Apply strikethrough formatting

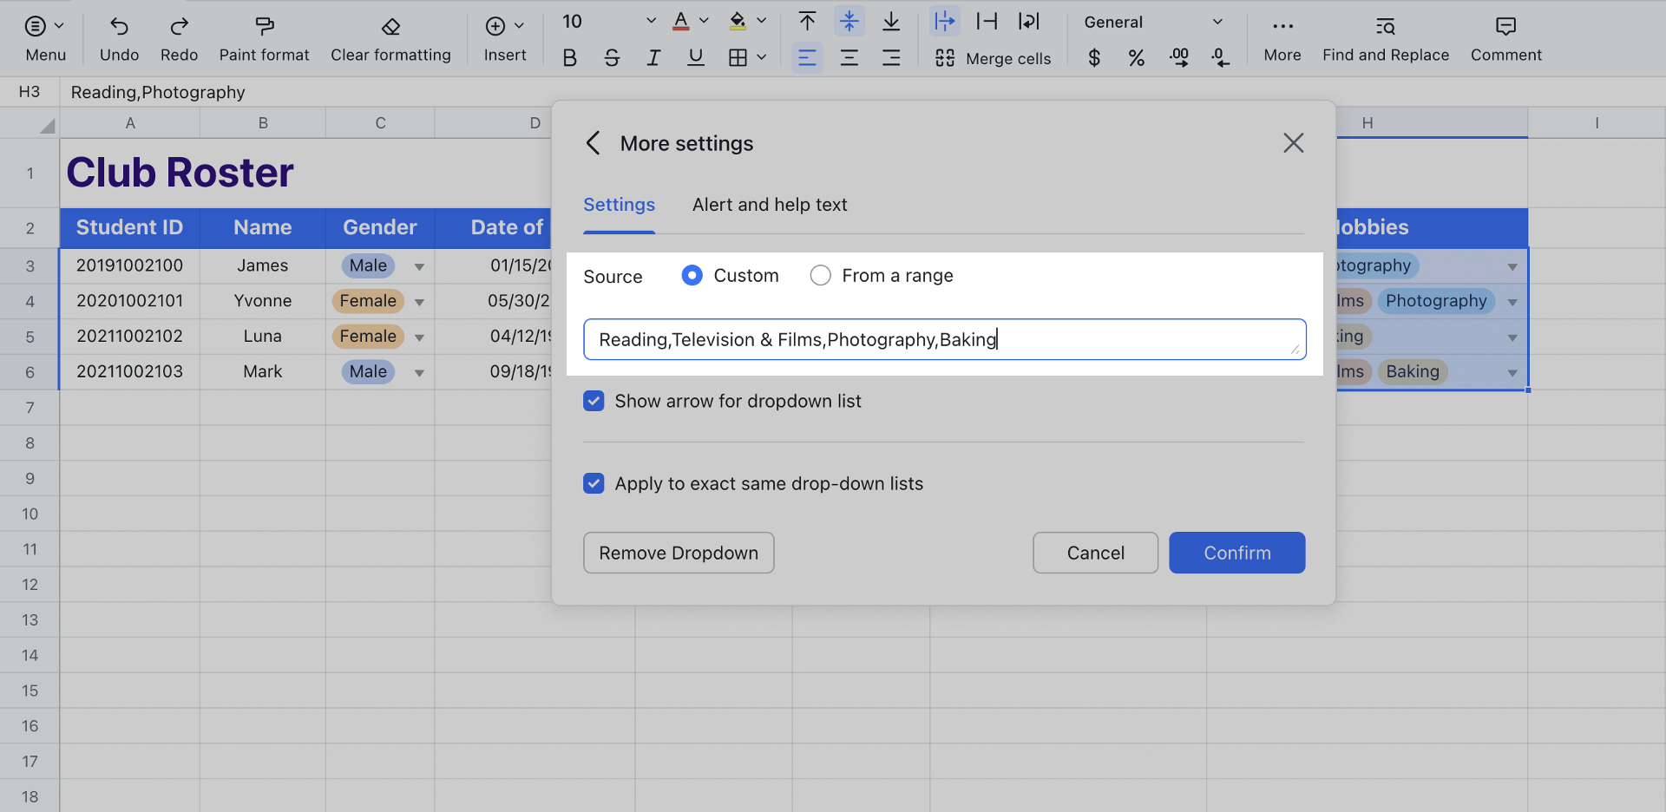(612, 58)
